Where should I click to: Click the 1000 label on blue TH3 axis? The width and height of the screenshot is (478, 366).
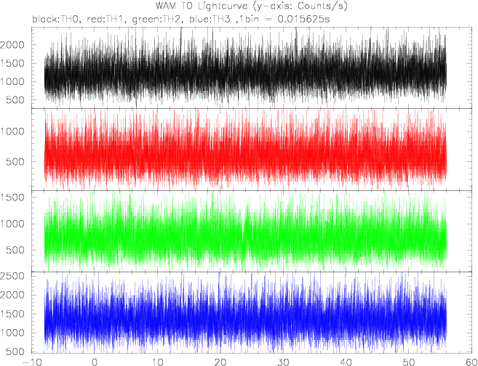[12, 333]
